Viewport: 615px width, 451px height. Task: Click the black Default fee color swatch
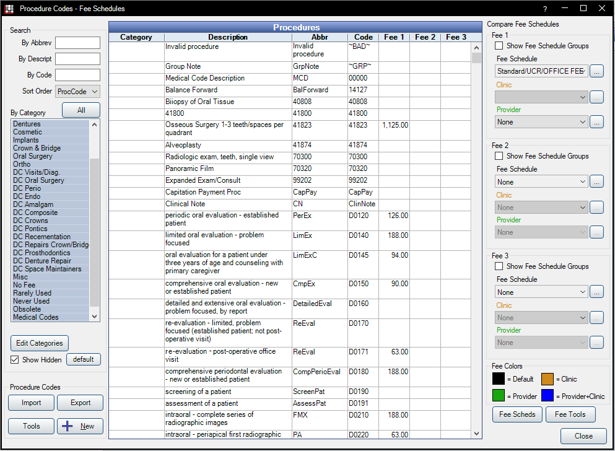[499, 379]
